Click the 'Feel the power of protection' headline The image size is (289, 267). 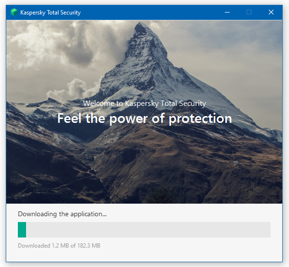[x=145, y=119]
